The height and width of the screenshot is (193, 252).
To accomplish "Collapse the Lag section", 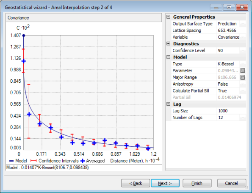I will coord(168,104).
